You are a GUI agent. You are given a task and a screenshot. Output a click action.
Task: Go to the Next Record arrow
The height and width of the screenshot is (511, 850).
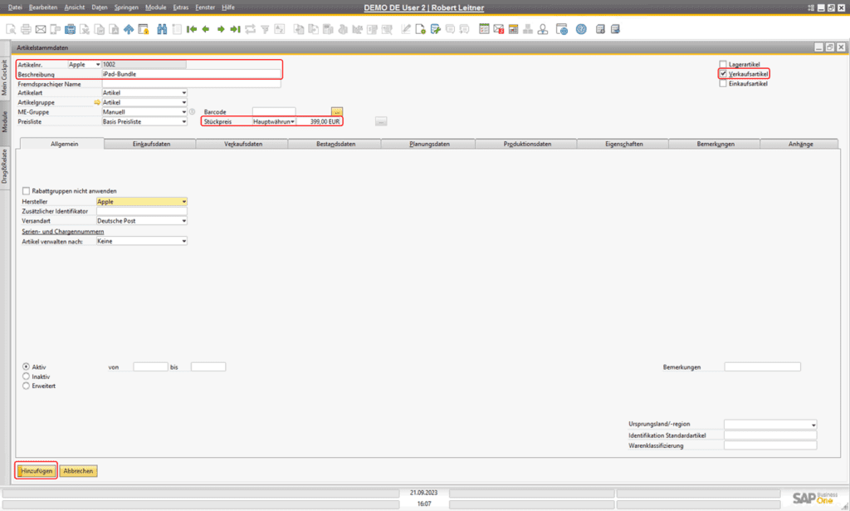pos(221,29)
